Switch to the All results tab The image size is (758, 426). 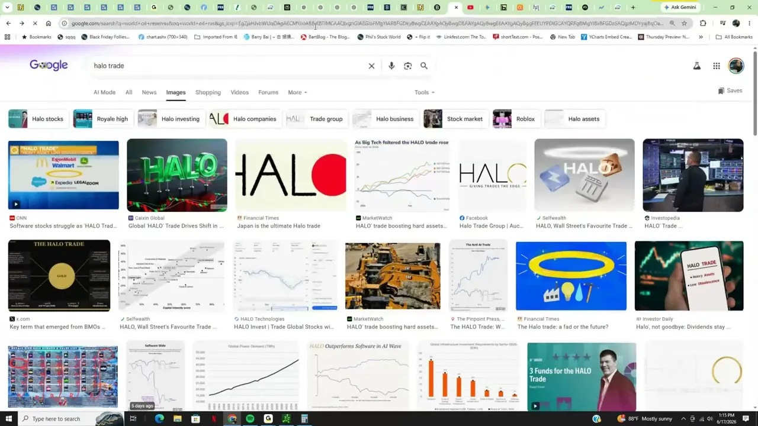point(129,92)
